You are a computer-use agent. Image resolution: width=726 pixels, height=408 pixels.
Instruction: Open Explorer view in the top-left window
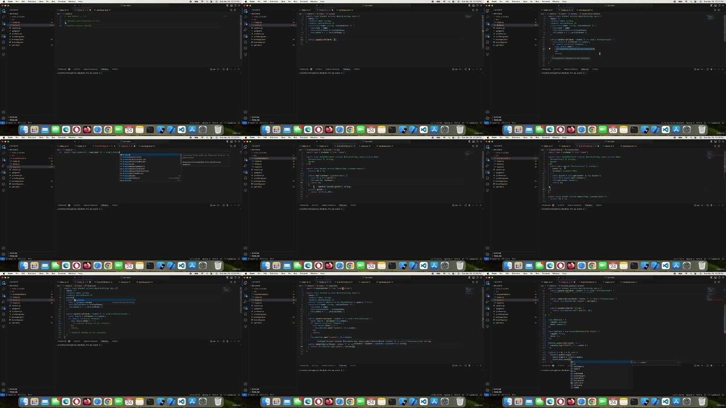(4, 11)
